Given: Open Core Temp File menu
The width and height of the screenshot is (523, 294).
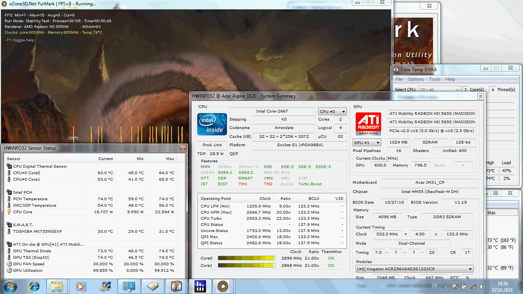Looking at the screenshot, I should pyautogui.click(x=399, y=79).
